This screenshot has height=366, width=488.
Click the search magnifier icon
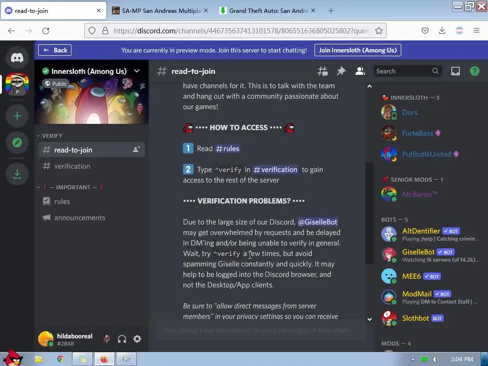(435, 71)
